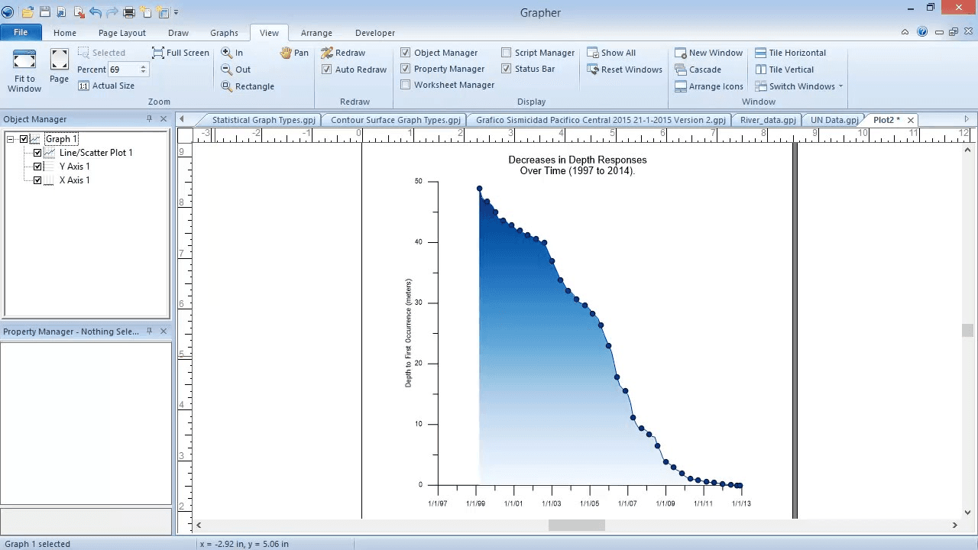This screenshot has width=978, height=550.
Task: Select Zoom Rectangle tool
Action: click(x=248, y=86)
